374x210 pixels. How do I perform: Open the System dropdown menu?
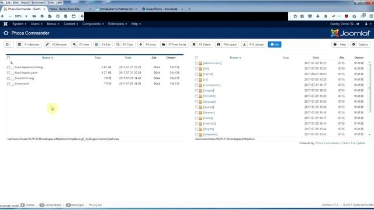point(19,24)
